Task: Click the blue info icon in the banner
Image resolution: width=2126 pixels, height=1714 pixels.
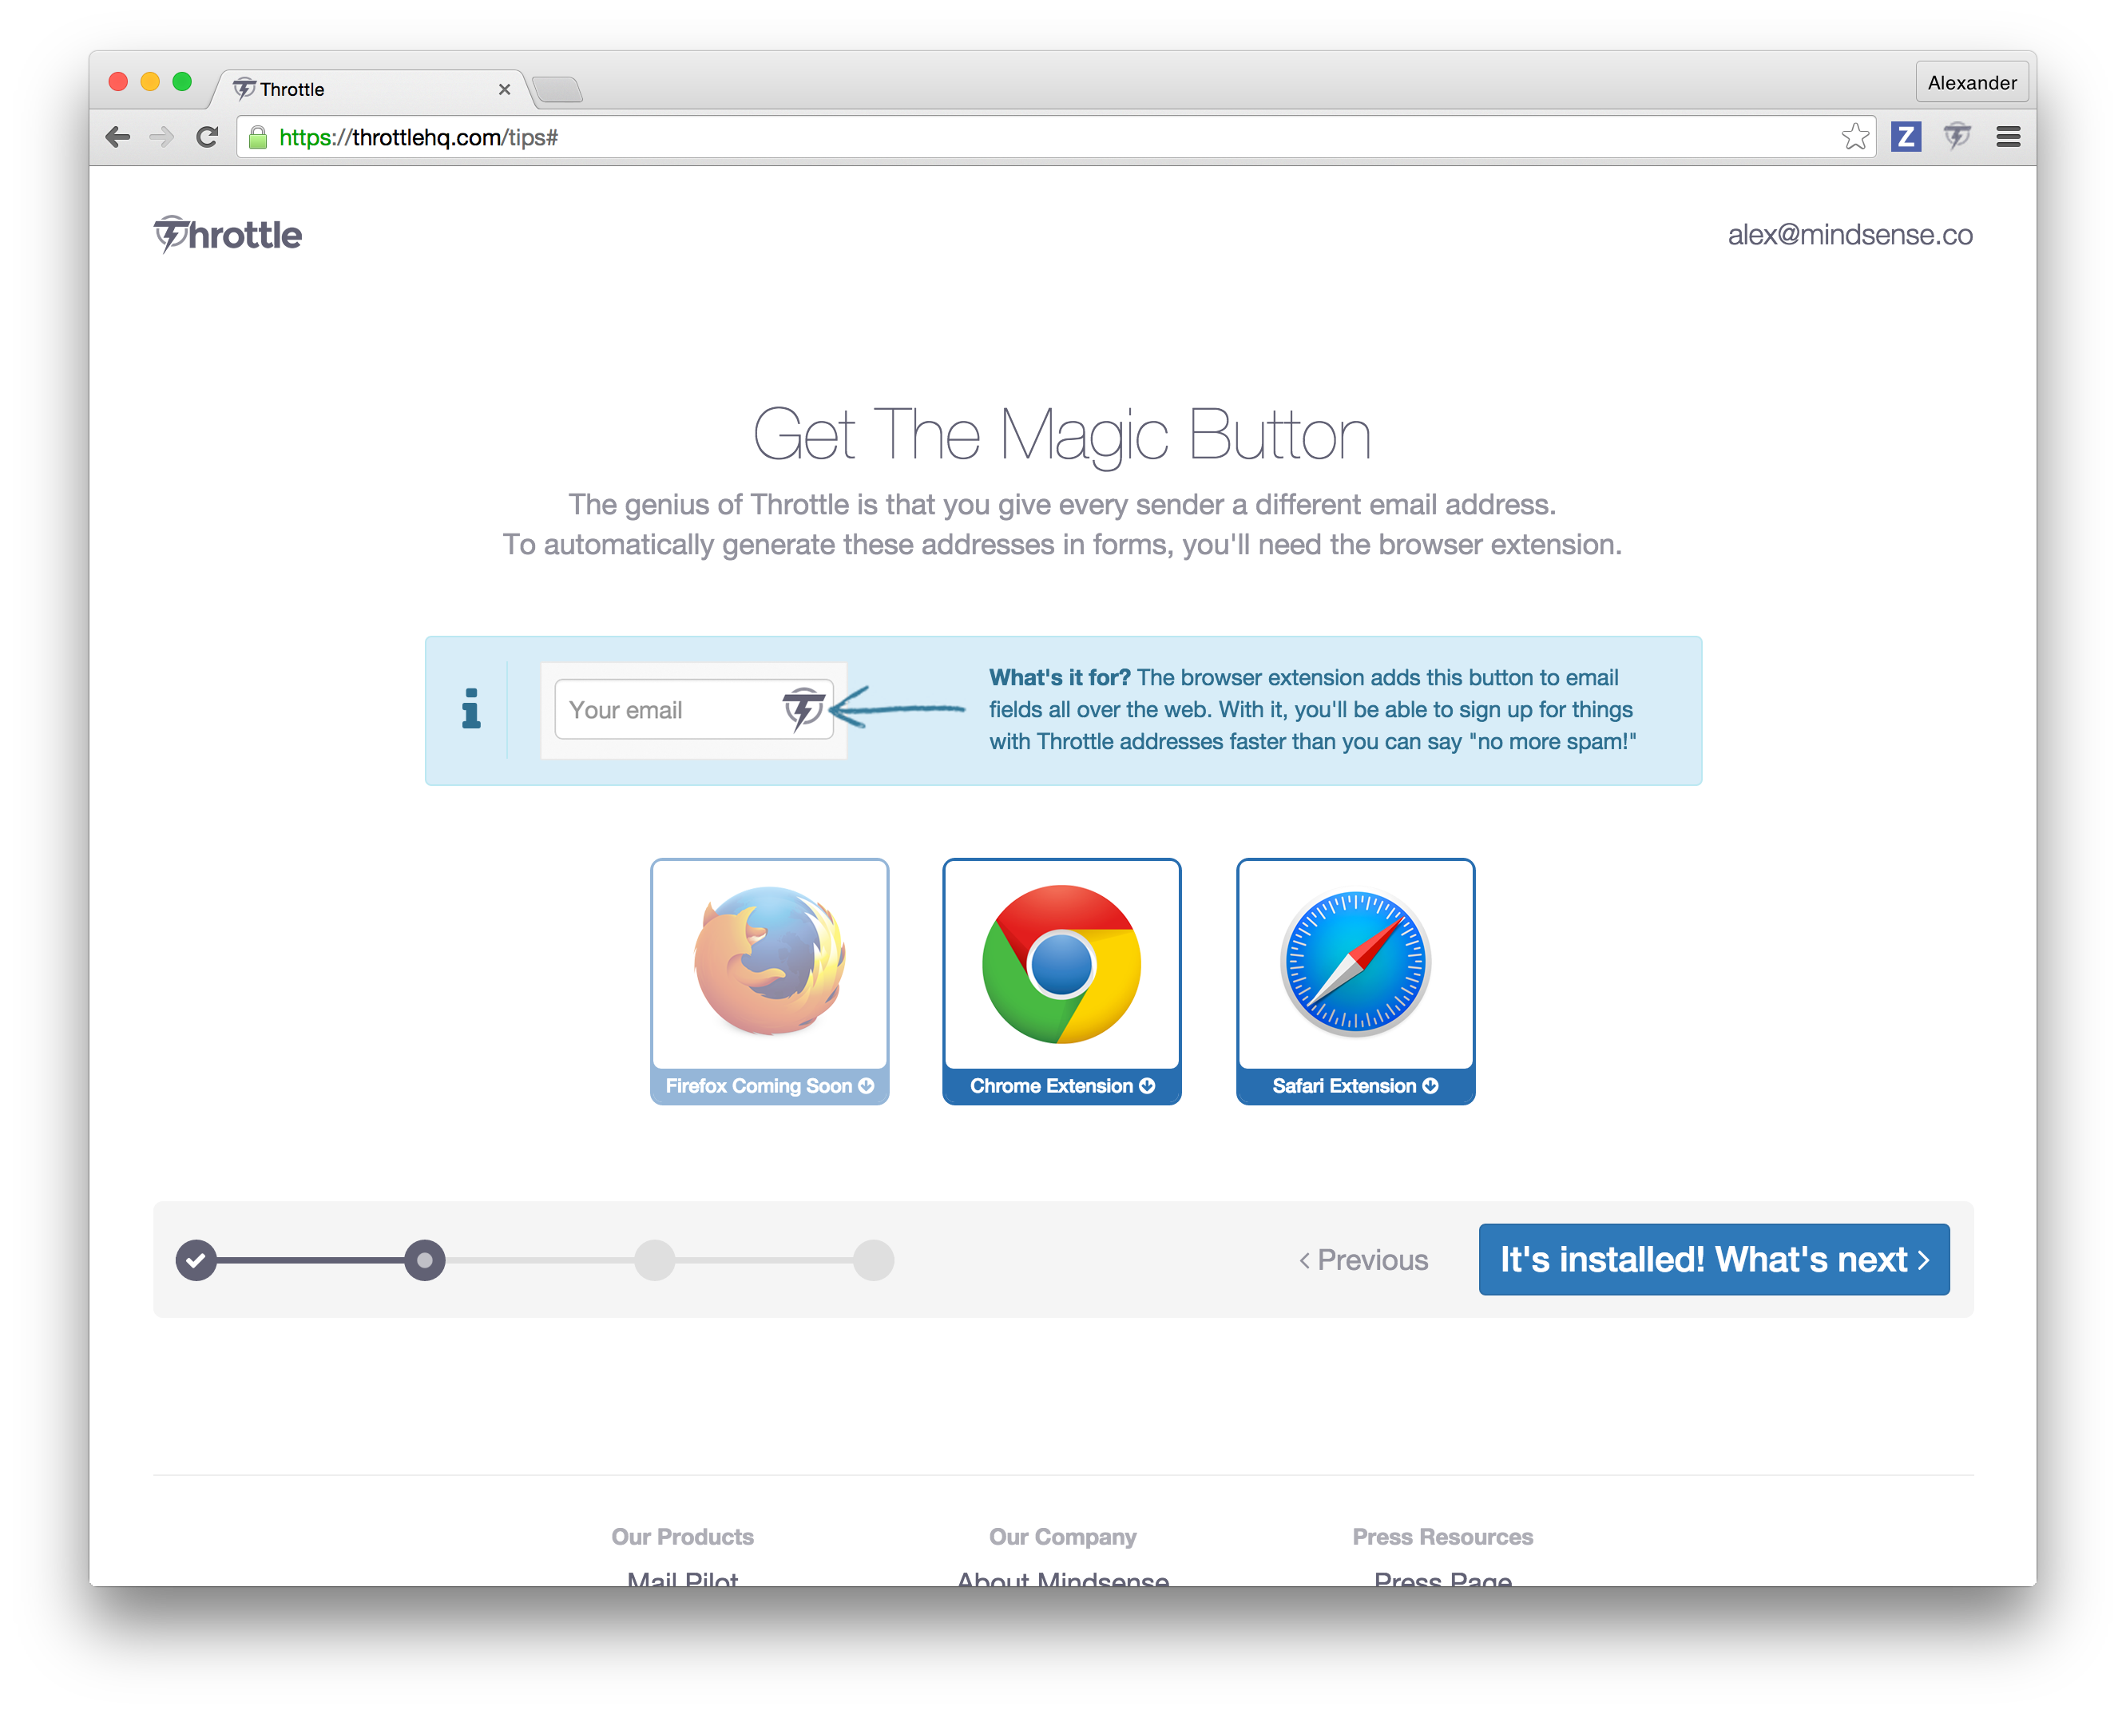Action: [472, 709]
